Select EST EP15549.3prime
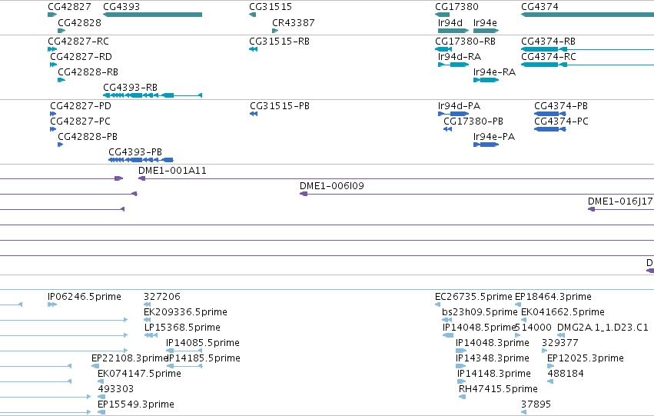Viewport: 654px width, 416px height. (x=101, y=412)
